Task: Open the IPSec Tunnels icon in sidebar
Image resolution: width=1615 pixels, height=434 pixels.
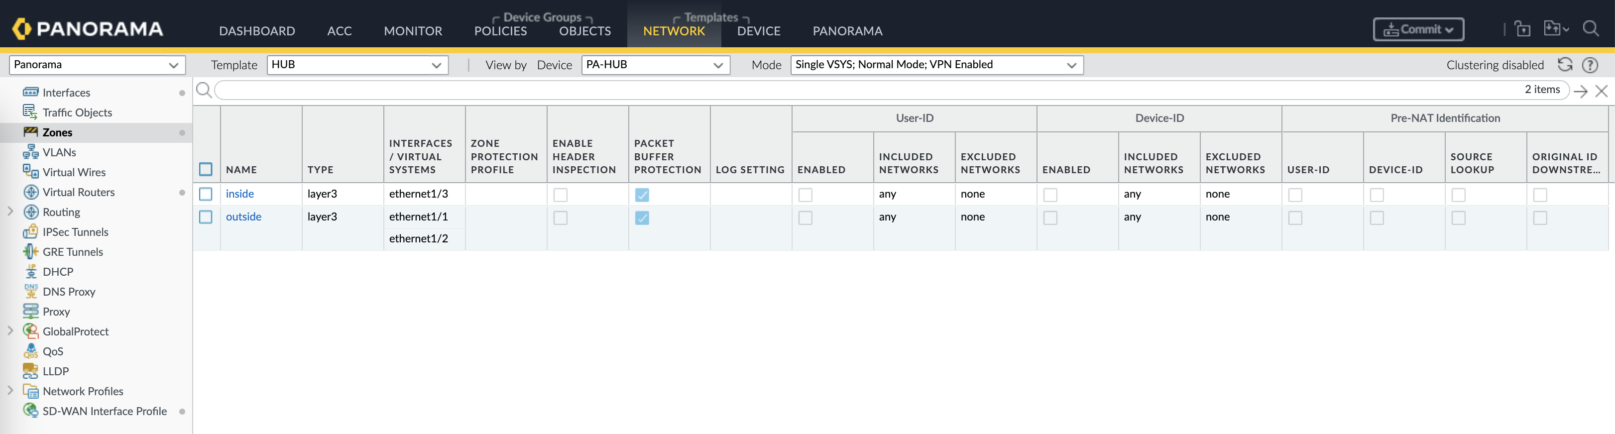Action: pos(30,232)
